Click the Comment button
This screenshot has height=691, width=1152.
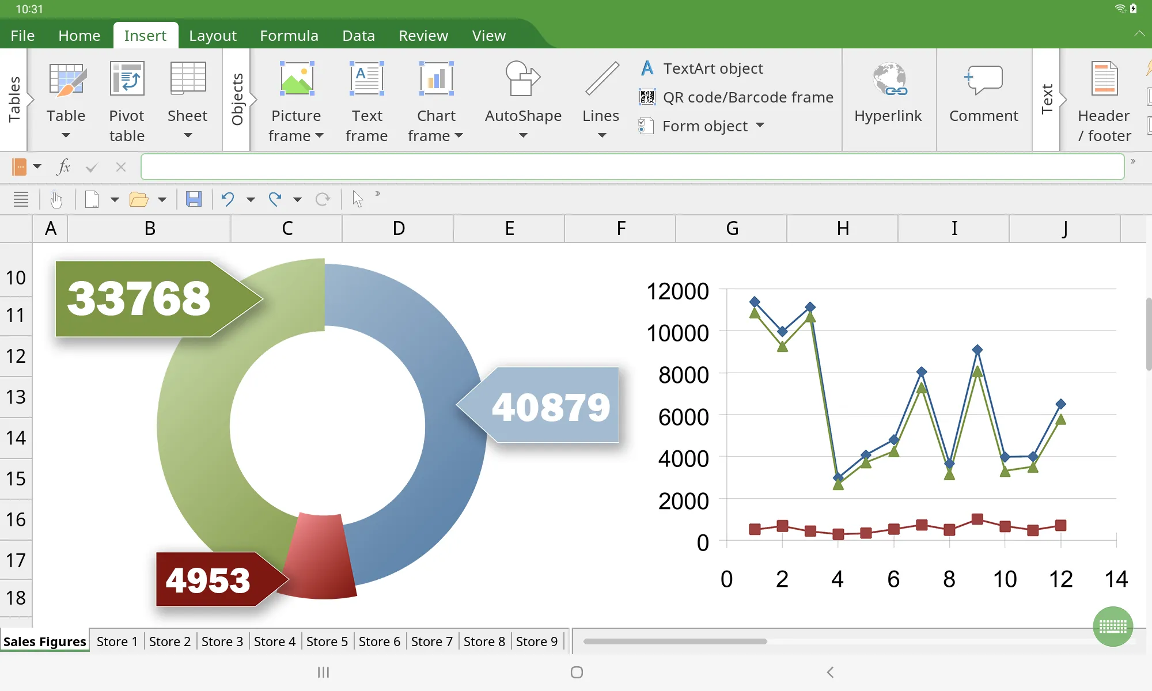tap(984, 98)
